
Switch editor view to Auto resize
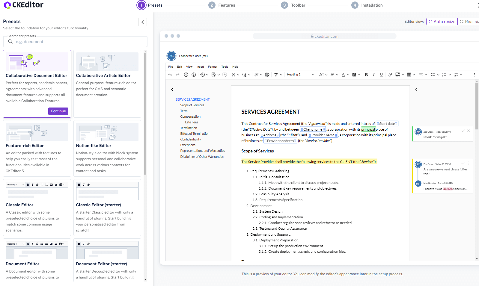point(442,22)
